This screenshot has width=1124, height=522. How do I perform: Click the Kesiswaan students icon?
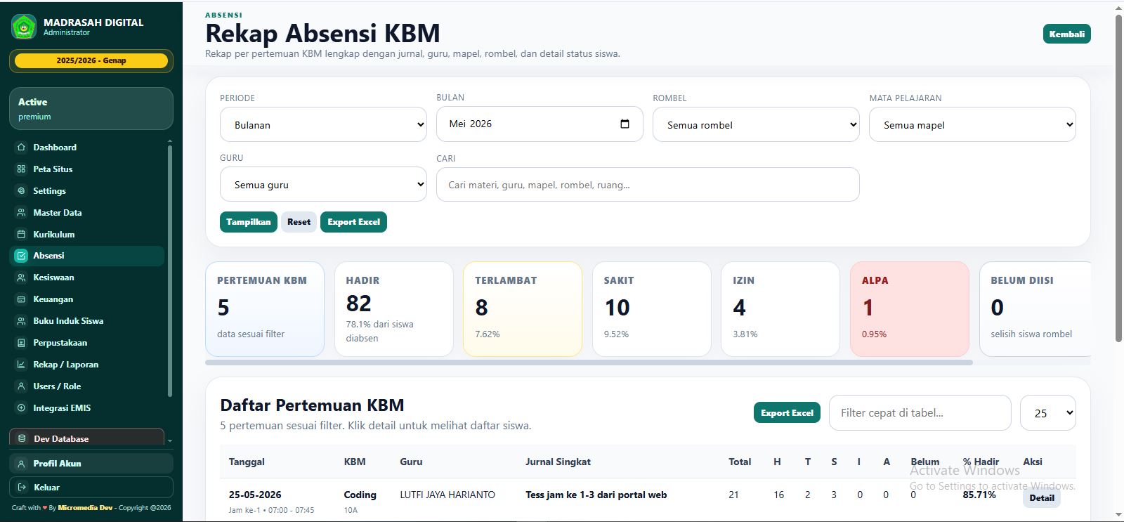pos(21,278)
